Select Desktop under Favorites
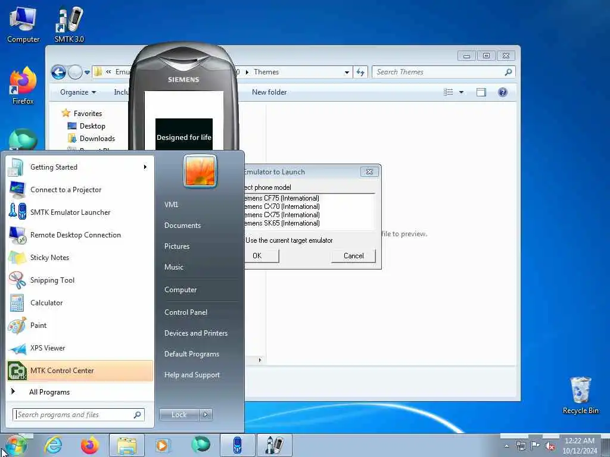 (x=92, y=126)
